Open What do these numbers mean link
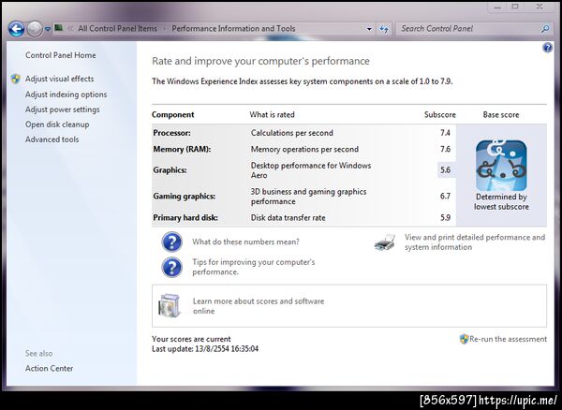This screenshot has width=562, height=410. (245, 242)
